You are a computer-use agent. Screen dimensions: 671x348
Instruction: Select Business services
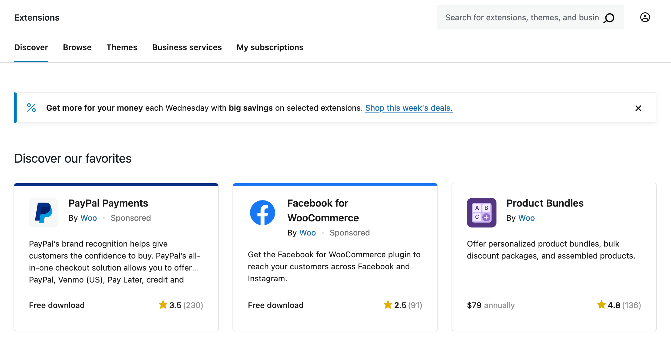(x=187, y=47)
